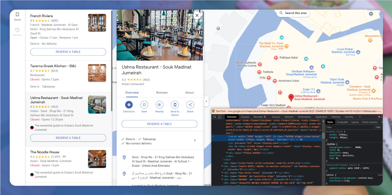Open the Taverna Greek Kitchen listing

(68, 76)
